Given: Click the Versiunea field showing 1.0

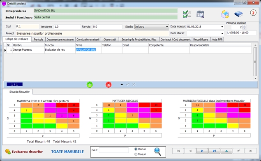Looking at the screenshot, I should point(67,26).
